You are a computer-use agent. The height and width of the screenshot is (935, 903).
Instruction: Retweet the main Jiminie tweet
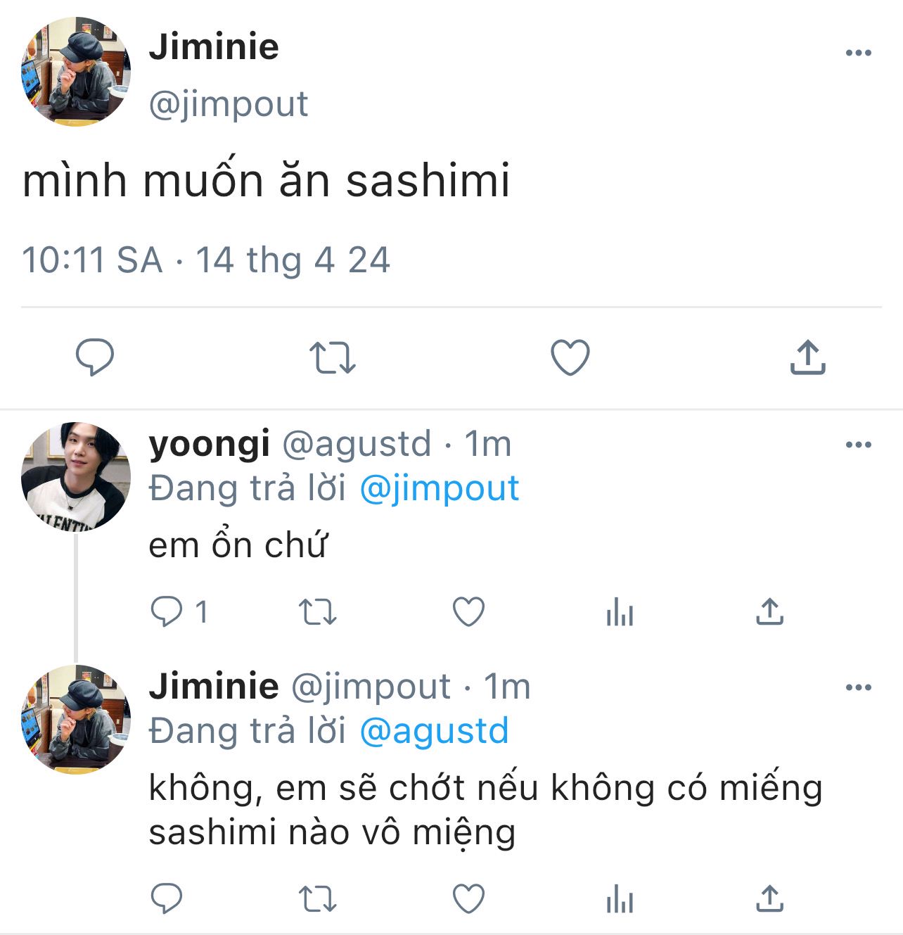point(333,357)
